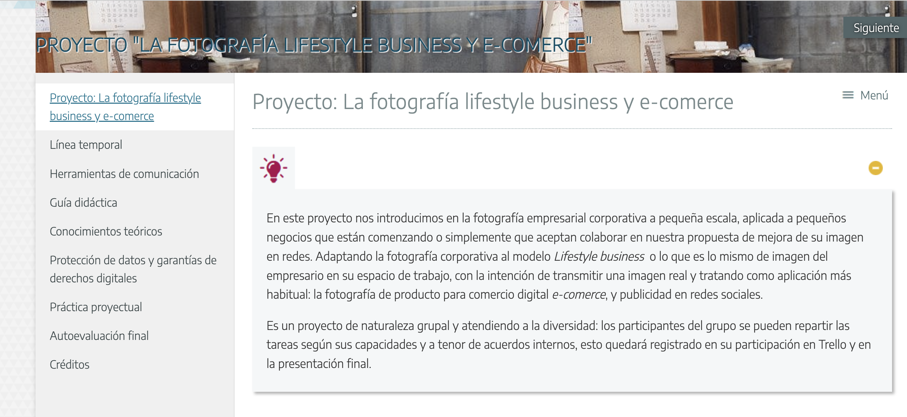The width and height of the screenshot is (907, 417).
Task: Select Protección de datos y garantías item
Action: (x=133, y=269)
